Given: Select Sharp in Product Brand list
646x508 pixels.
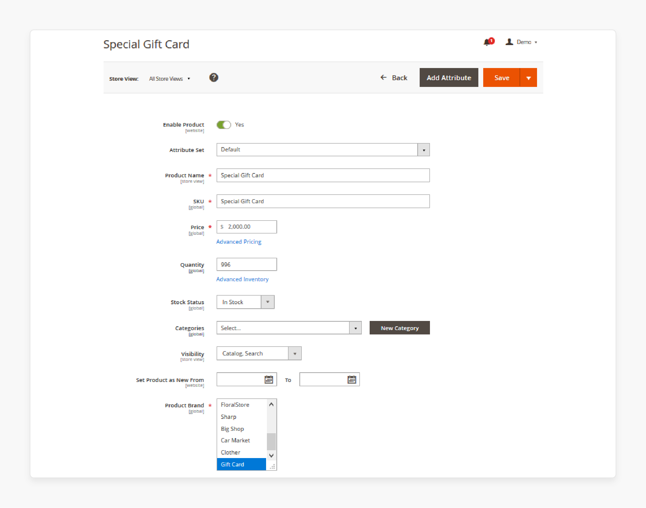Looking at the screenshot, I should pos(242,417).
